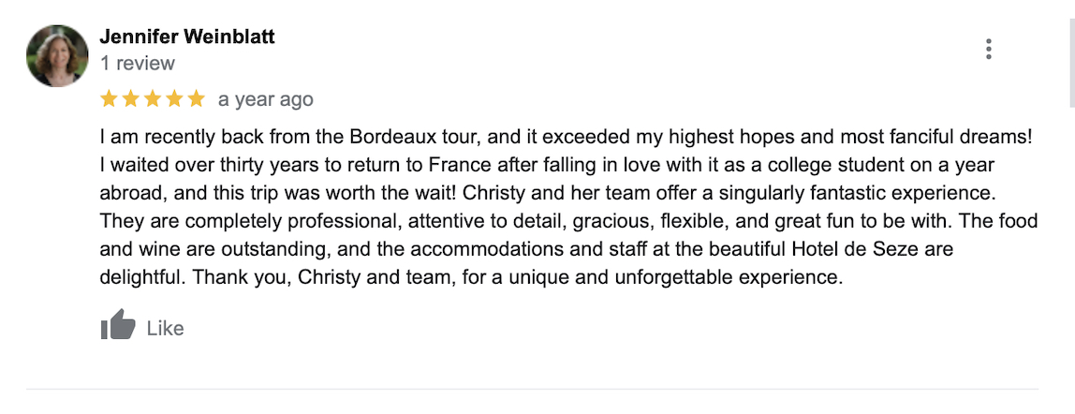
Task: Click the "Like" label
Action: coord(165,329)
